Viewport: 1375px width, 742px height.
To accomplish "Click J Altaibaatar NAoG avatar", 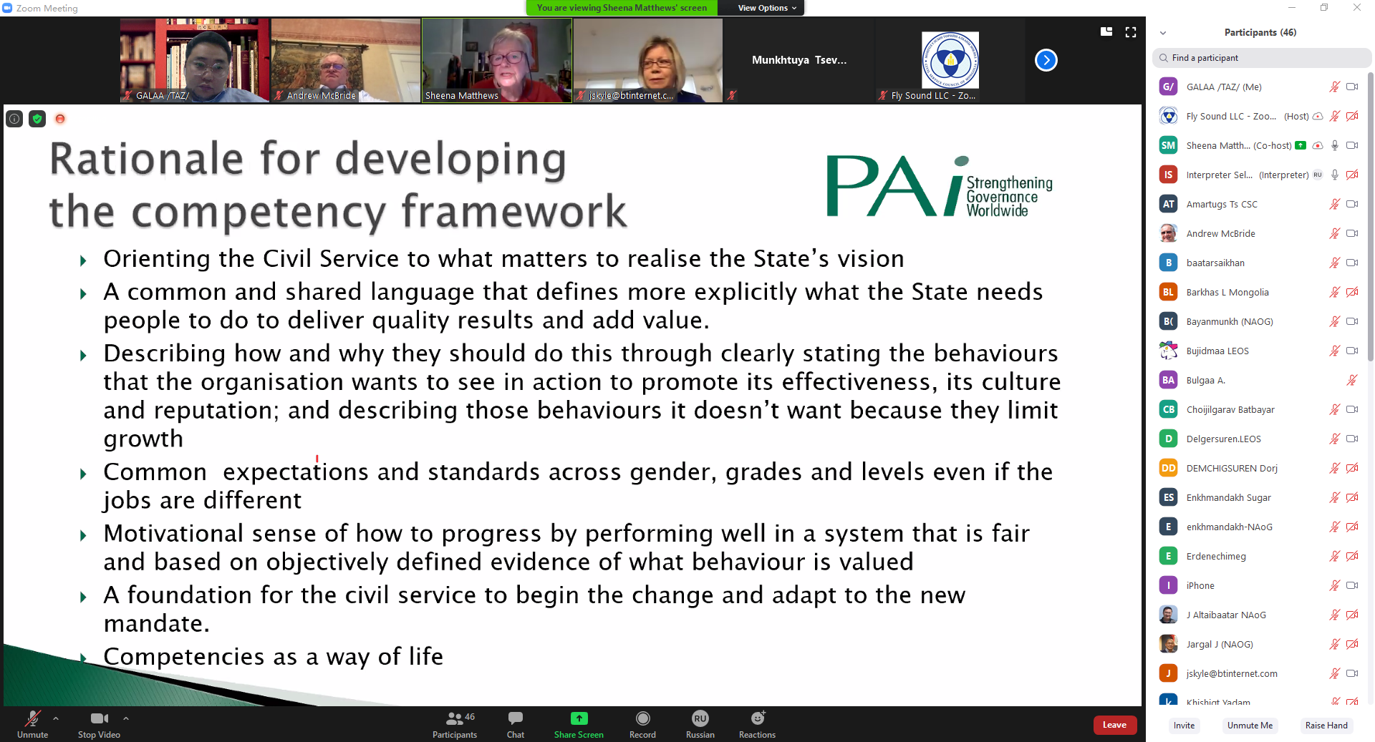I will tap(1168, 615).
